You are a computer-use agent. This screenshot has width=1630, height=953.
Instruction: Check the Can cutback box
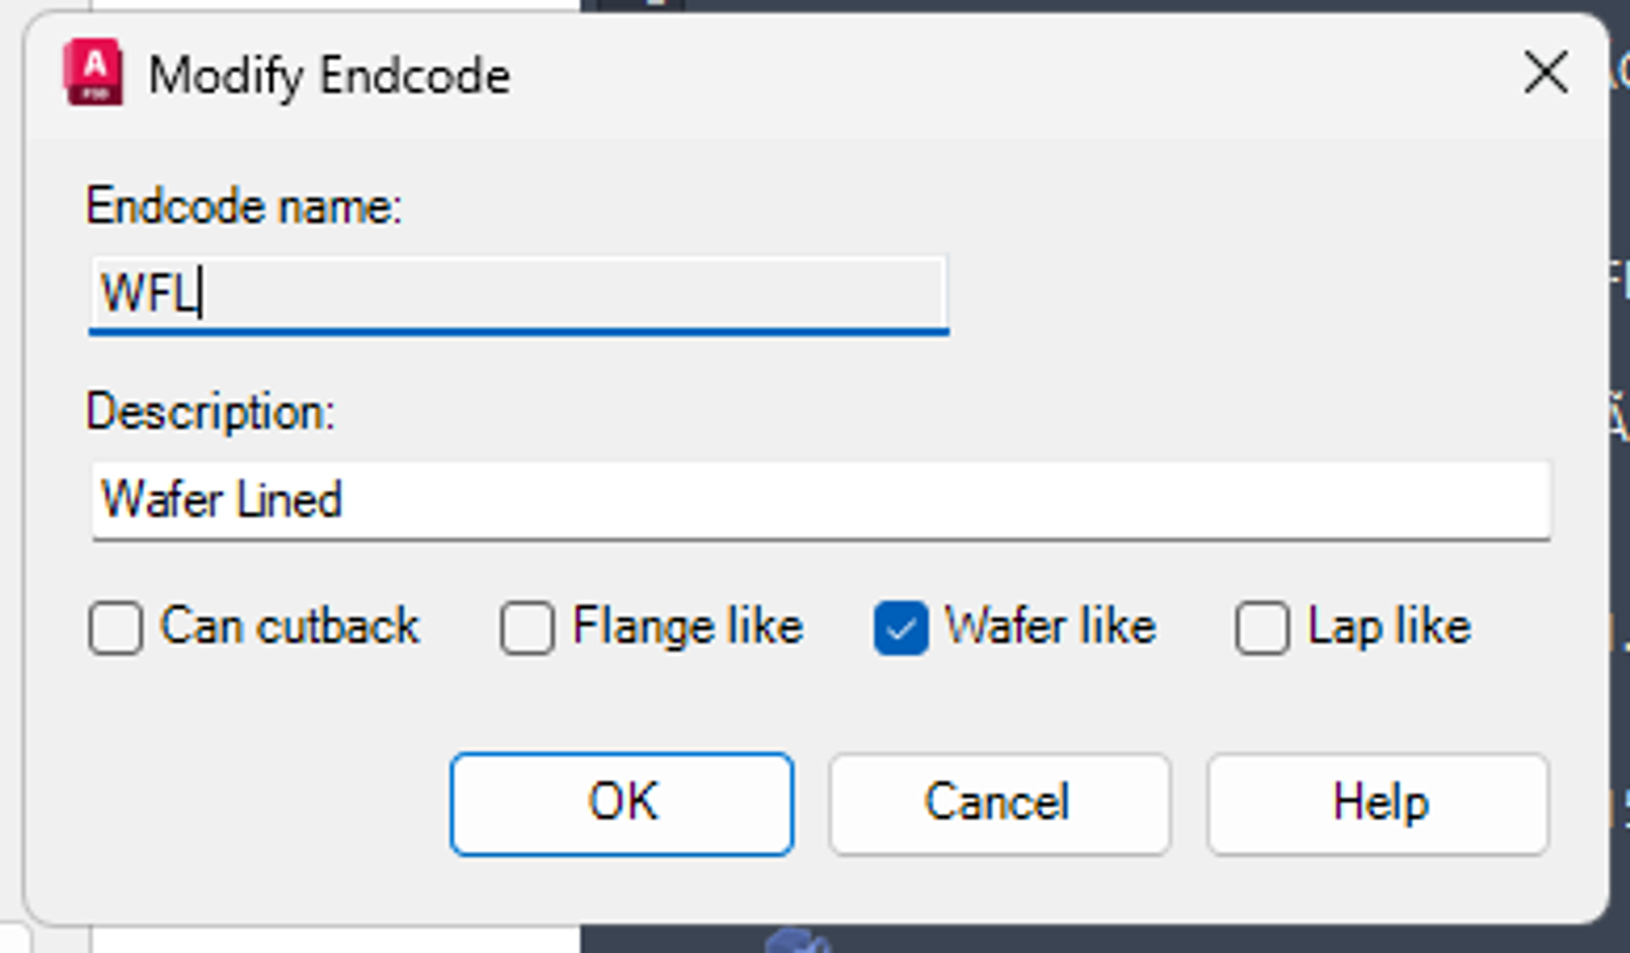(x=117, y=626)
